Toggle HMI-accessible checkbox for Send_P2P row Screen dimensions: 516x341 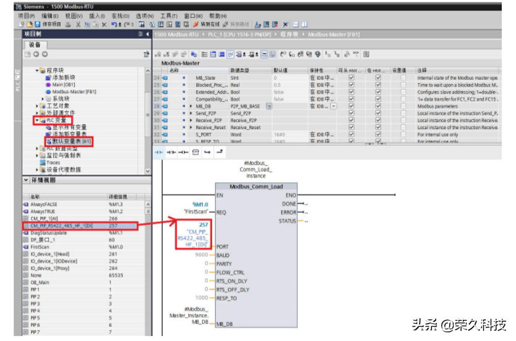click(351, 113)
